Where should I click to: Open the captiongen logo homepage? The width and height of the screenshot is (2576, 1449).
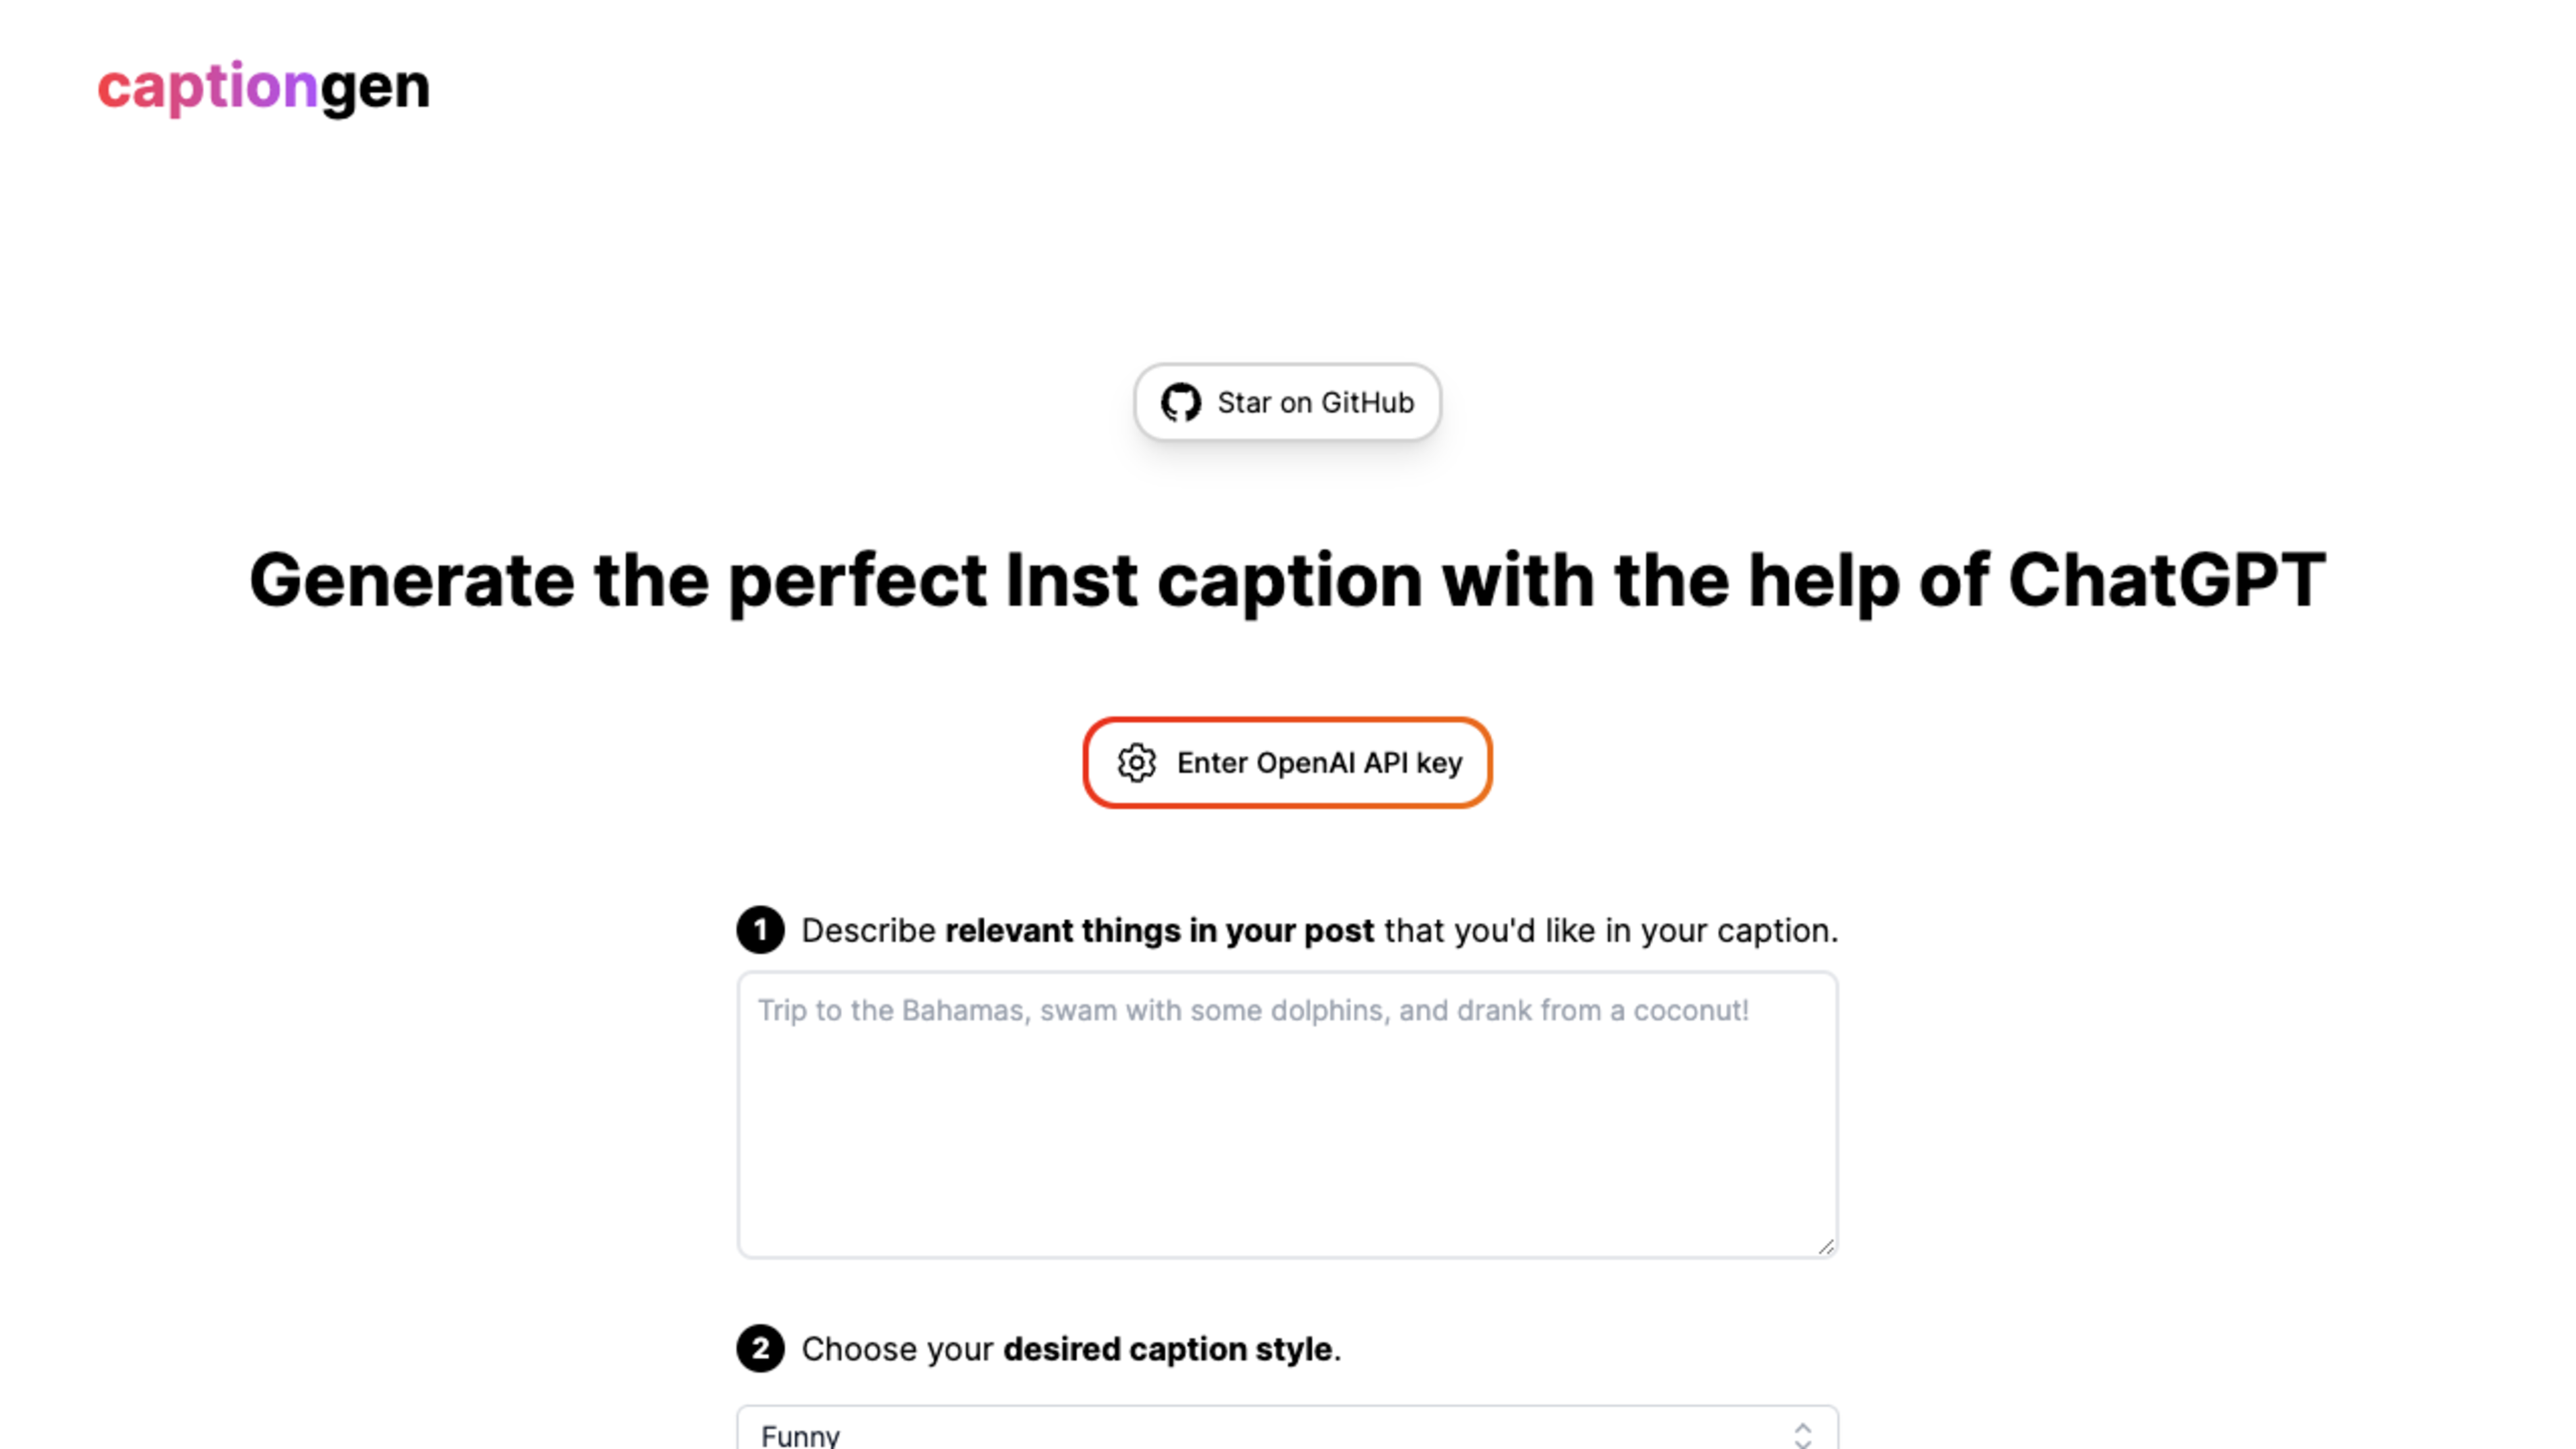[x=263, y=87]
